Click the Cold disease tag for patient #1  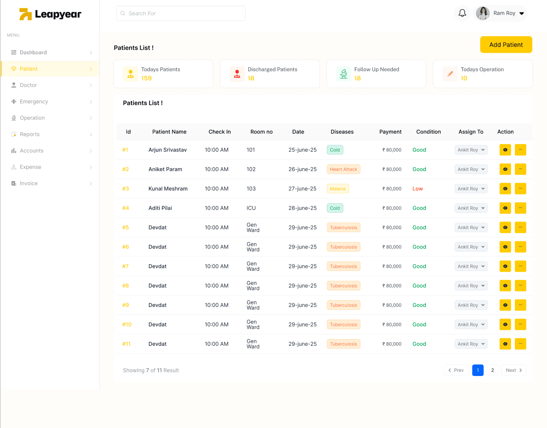pos(335,150)
